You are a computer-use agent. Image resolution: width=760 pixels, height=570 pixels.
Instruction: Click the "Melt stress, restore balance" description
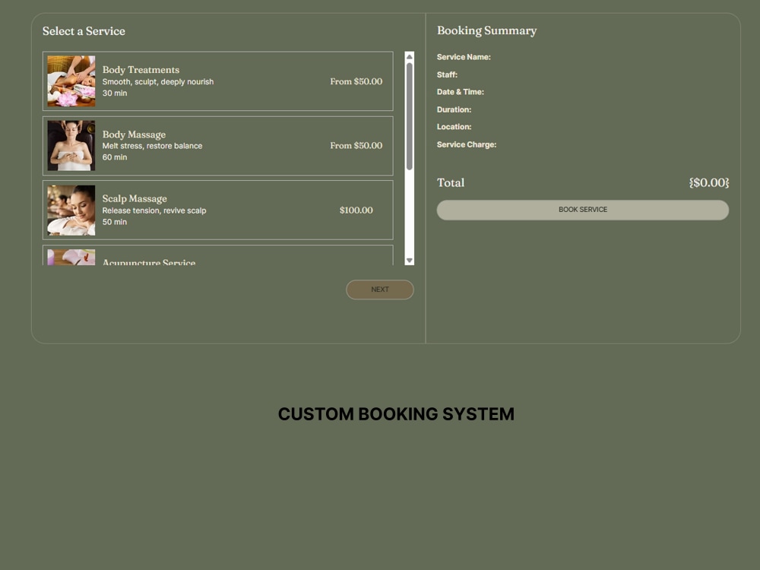click(152, 146)
